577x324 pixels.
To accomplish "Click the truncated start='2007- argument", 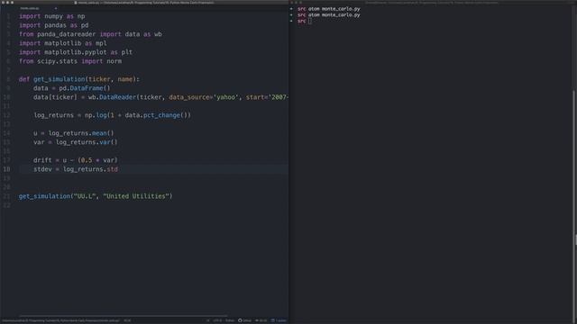I will 267,97.
